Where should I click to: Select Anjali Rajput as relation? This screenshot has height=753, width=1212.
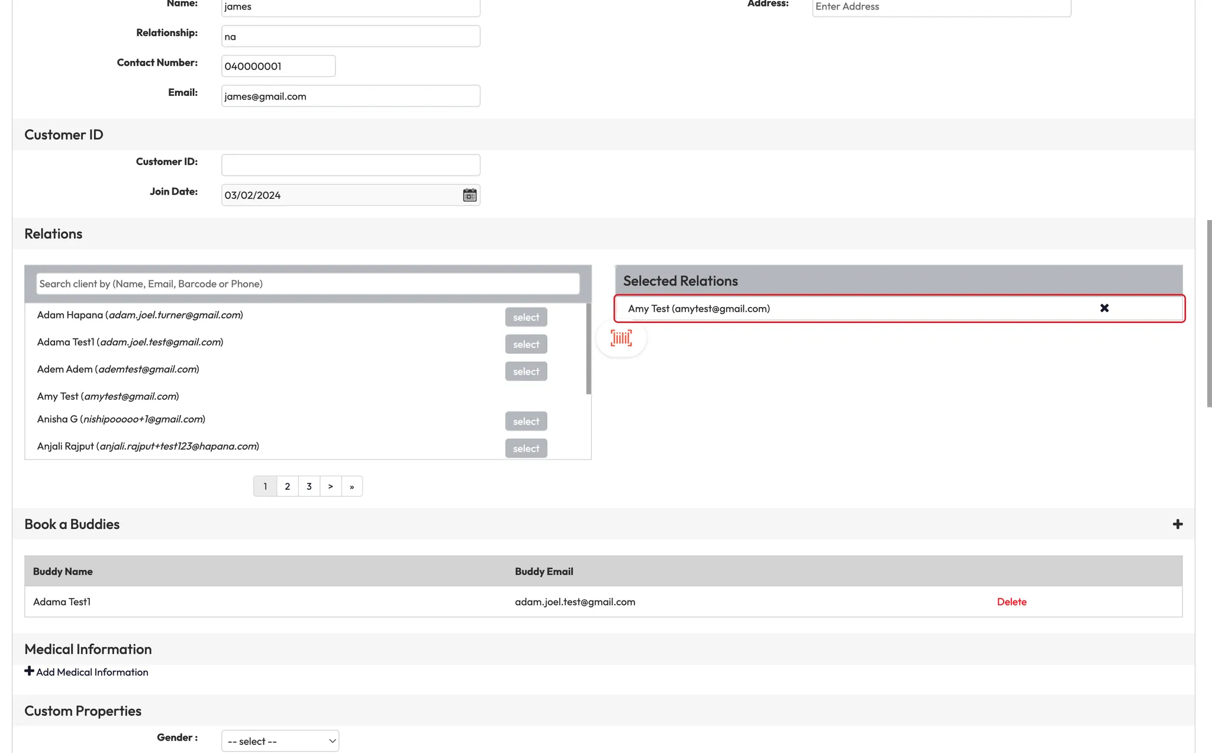click(526, 448)
